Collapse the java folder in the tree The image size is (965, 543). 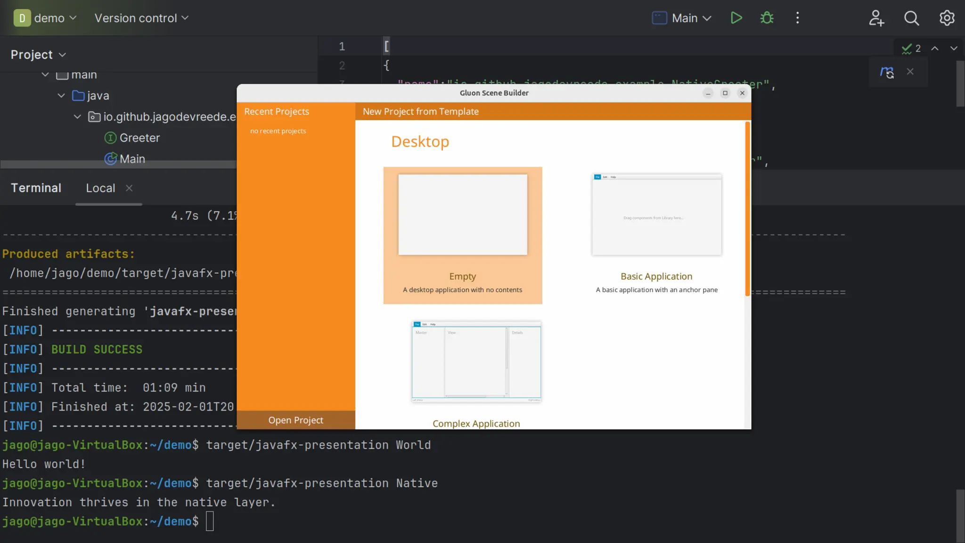click(61, 96)
